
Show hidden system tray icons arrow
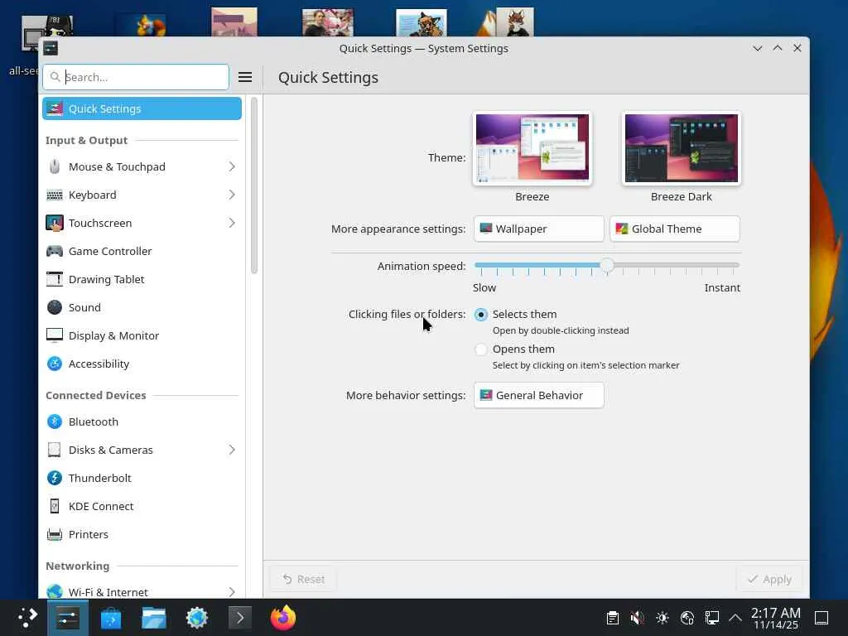pyautogui.click(x=735, y=617)
